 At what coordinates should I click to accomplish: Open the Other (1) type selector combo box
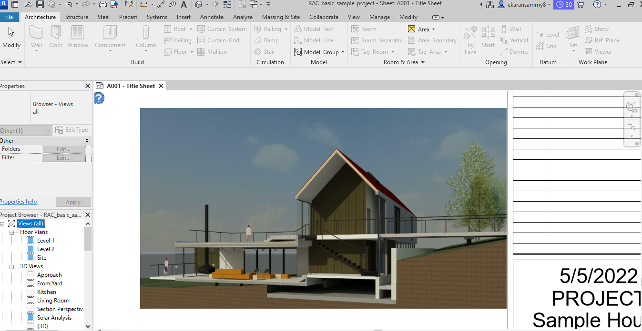(x=26, y=130)
